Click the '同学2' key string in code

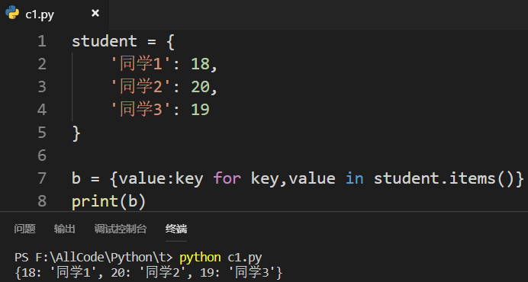click(141, 86)
